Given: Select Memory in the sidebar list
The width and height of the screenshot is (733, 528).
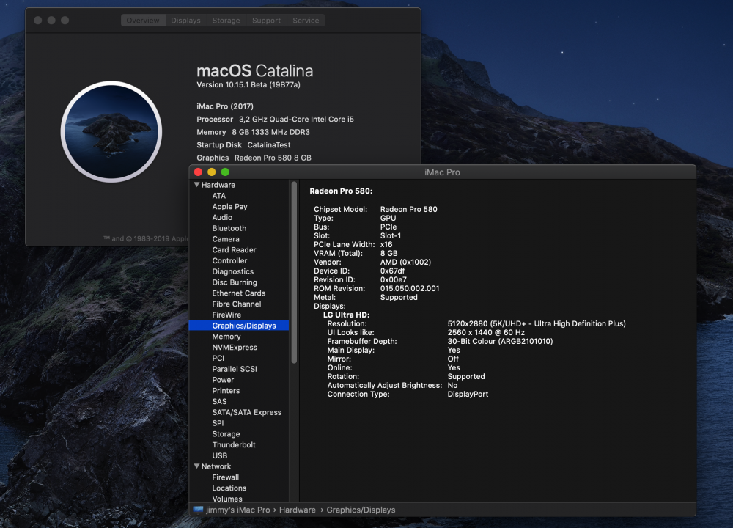Looking at the screenshot, I should click(x=226, y=337).
